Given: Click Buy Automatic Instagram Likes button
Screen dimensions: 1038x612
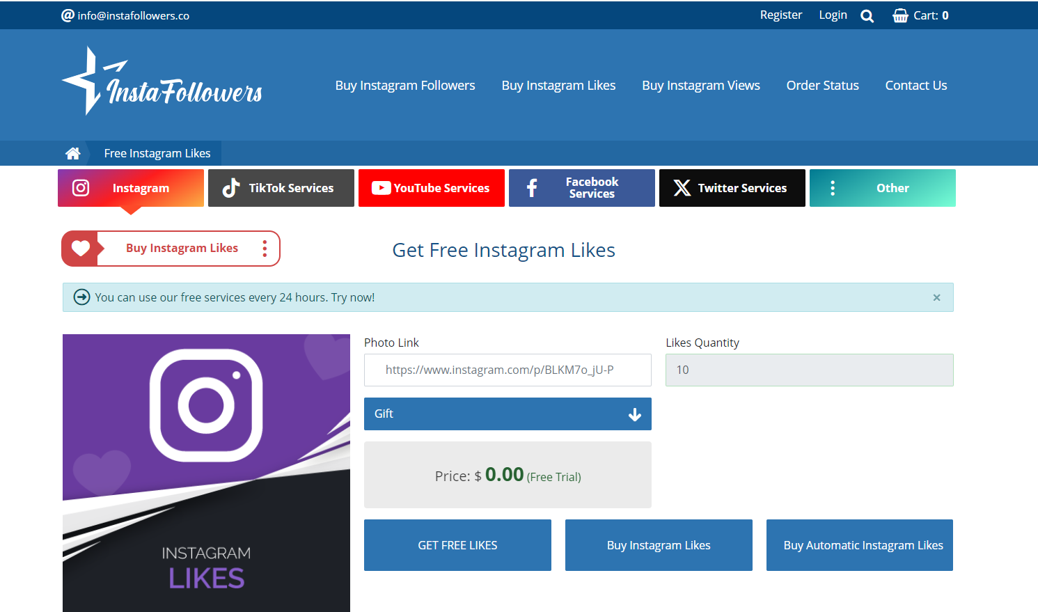Looking at the screenshot, I should (860, 545).
